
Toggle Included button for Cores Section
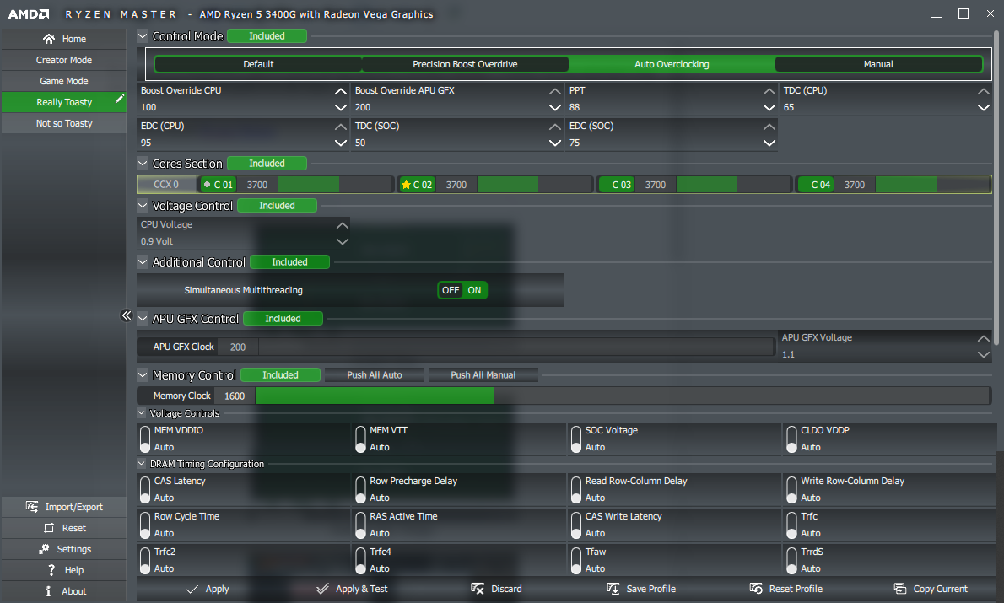coord(267,164)
